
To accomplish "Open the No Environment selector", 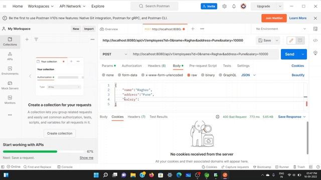I will [x=281, y=29].
